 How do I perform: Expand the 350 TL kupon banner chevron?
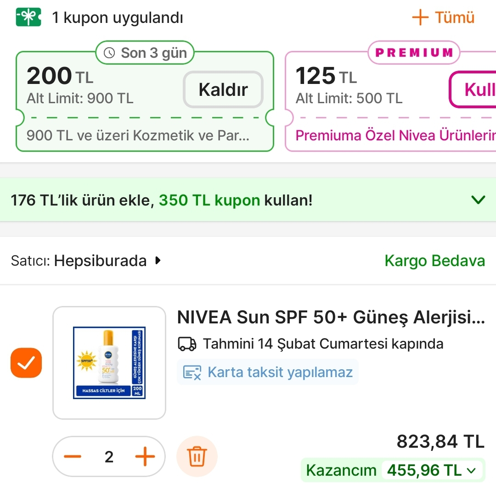[x=478, y=200]
